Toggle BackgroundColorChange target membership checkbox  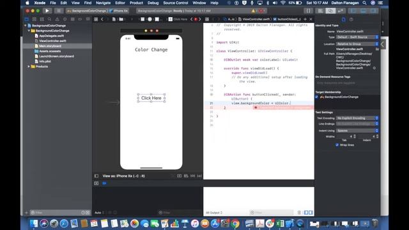click(x=317, y=97)
